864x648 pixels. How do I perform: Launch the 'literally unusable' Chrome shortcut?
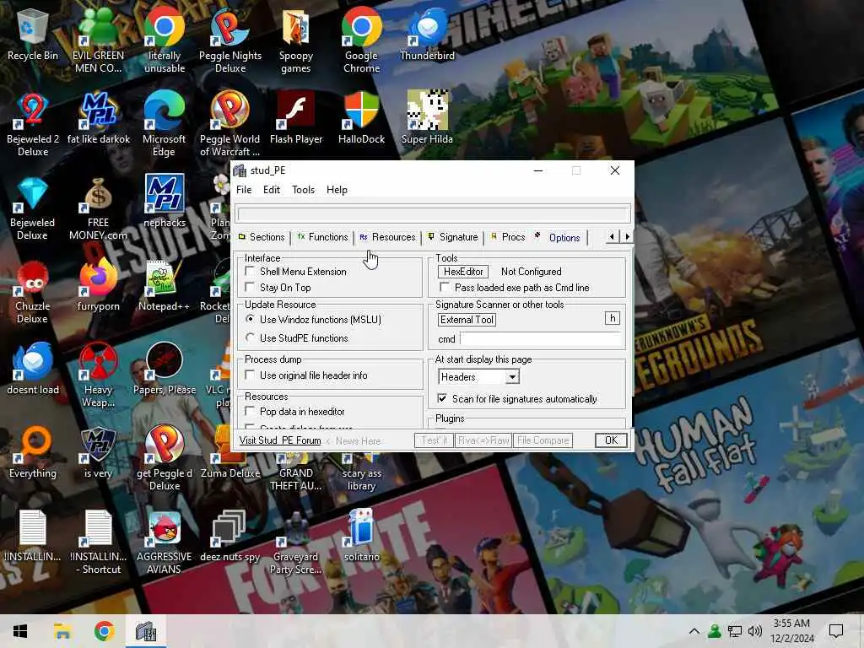pos(165,39)
